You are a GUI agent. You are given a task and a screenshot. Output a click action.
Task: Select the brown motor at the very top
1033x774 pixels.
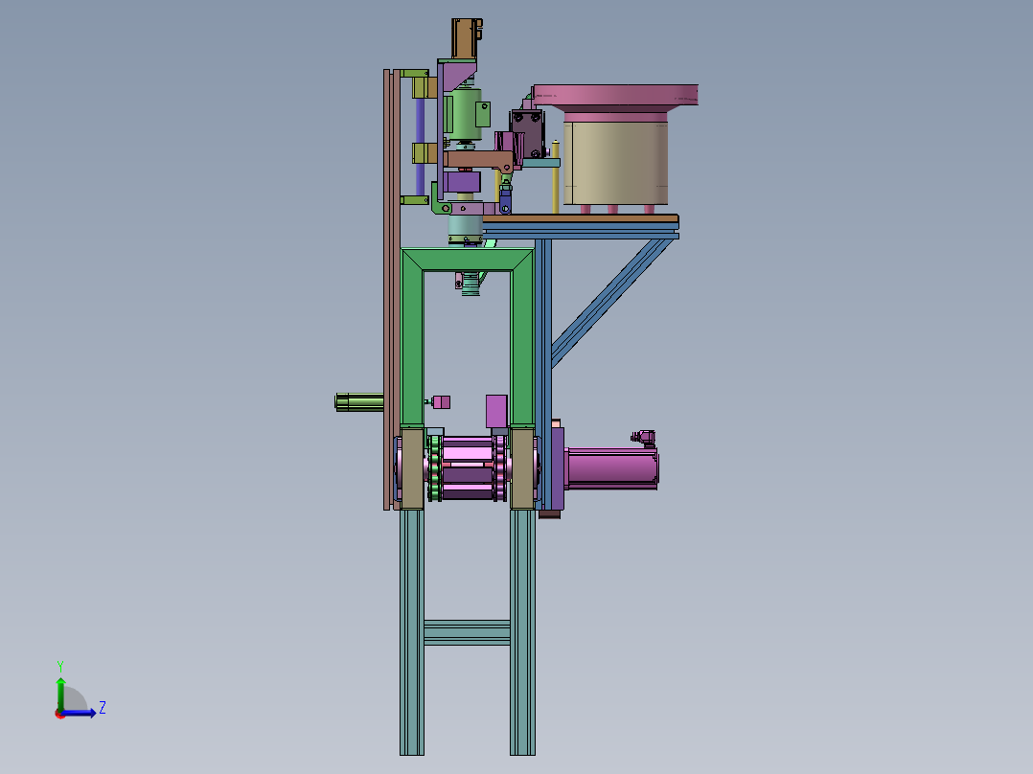[x=466, y=38]
